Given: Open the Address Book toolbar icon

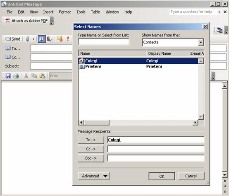Looking at the screenshot, I should [x=42, y=39].
